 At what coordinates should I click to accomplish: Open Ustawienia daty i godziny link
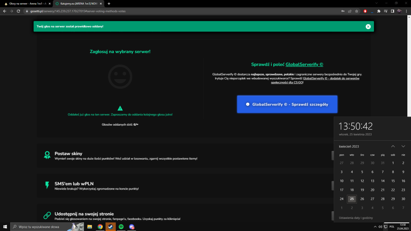[356, 217]
